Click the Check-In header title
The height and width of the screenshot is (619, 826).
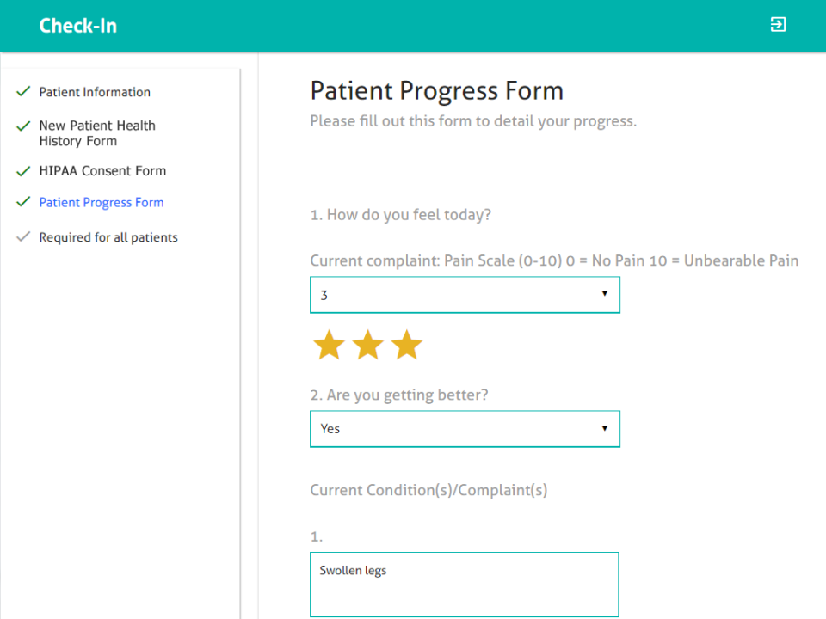pos(78,26)
